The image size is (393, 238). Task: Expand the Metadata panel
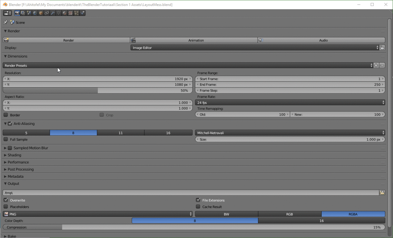click(x=5, y=177)
